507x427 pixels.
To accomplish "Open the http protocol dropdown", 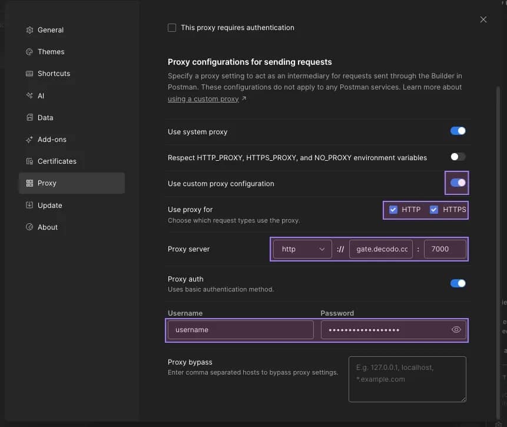I will [303, 249].
